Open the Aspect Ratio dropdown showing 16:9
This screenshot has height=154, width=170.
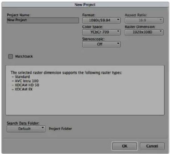pos(144,20)
